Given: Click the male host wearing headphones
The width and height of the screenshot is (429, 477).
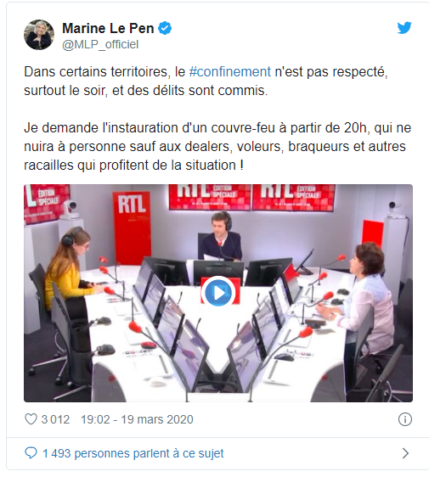Looking at the screenshot, I should click(x=221, y=236).
